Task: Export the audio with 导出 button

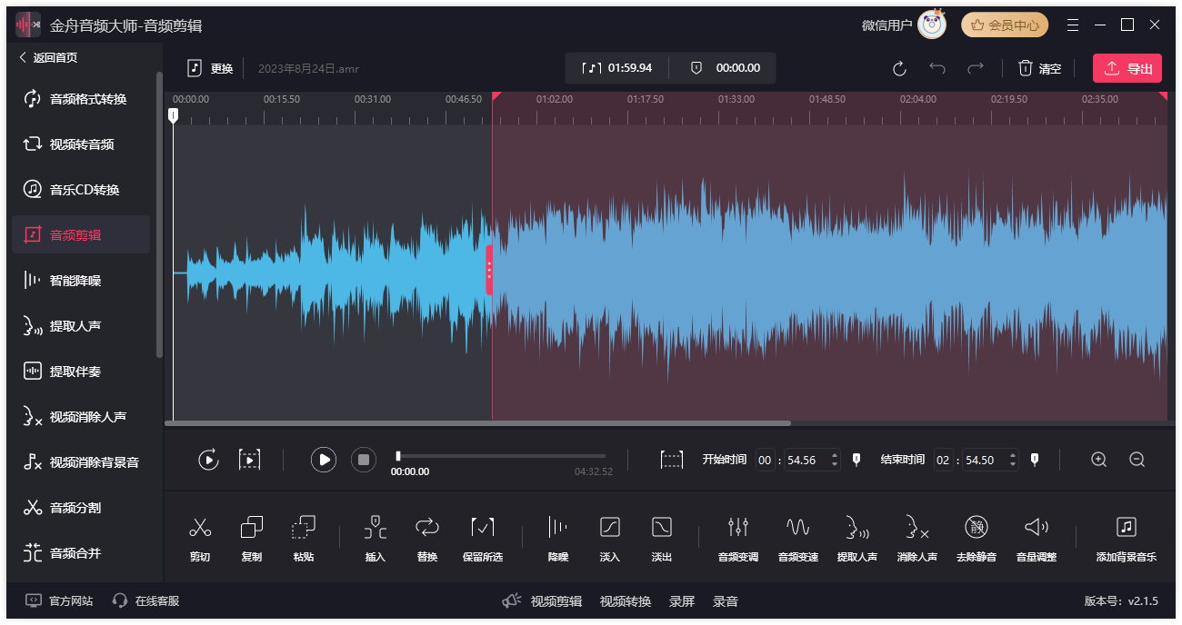Action: click(1127, 68)
